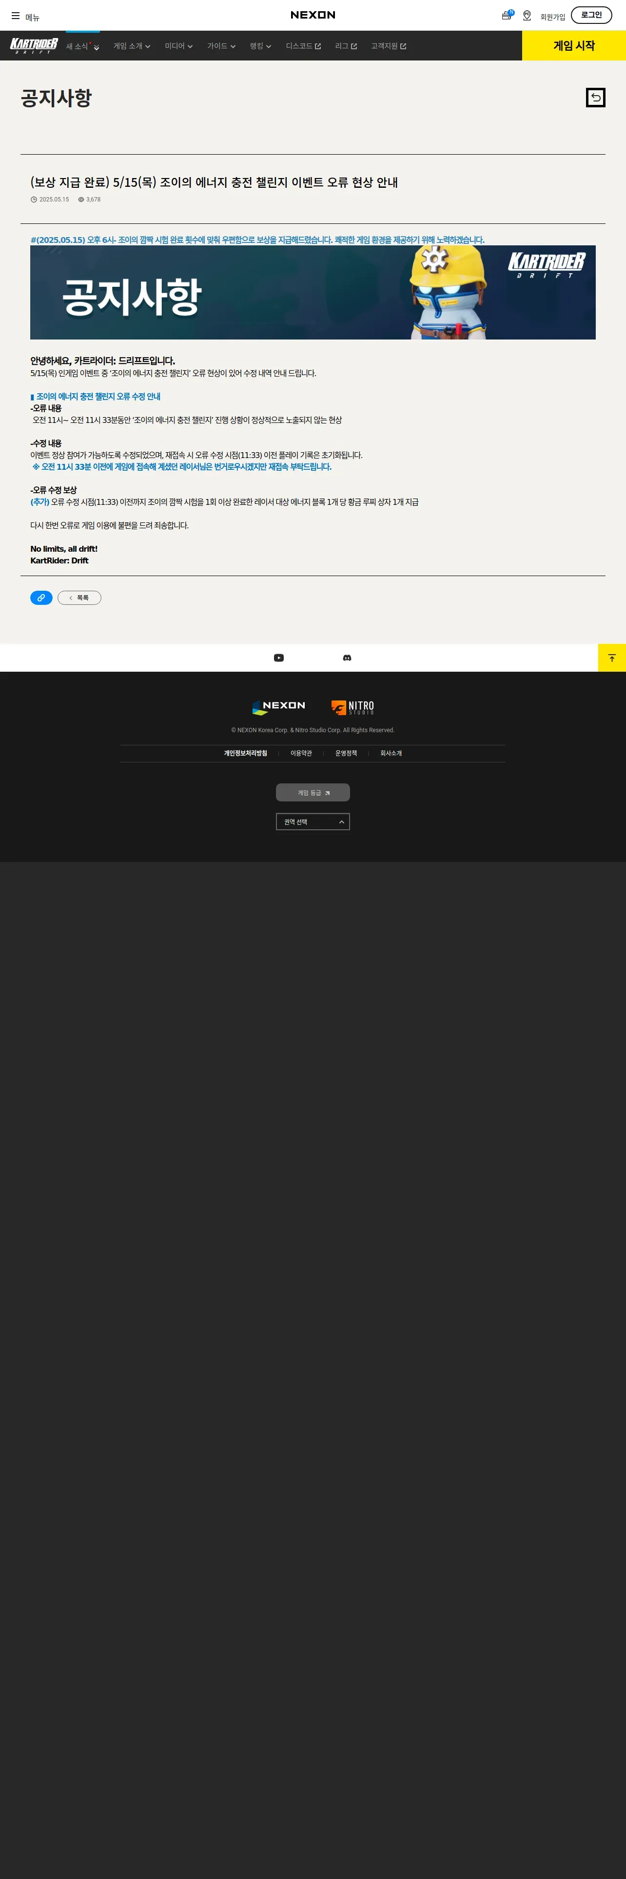Expand the 게임 소개 menu
The image size is (626, 1879).
132,46
